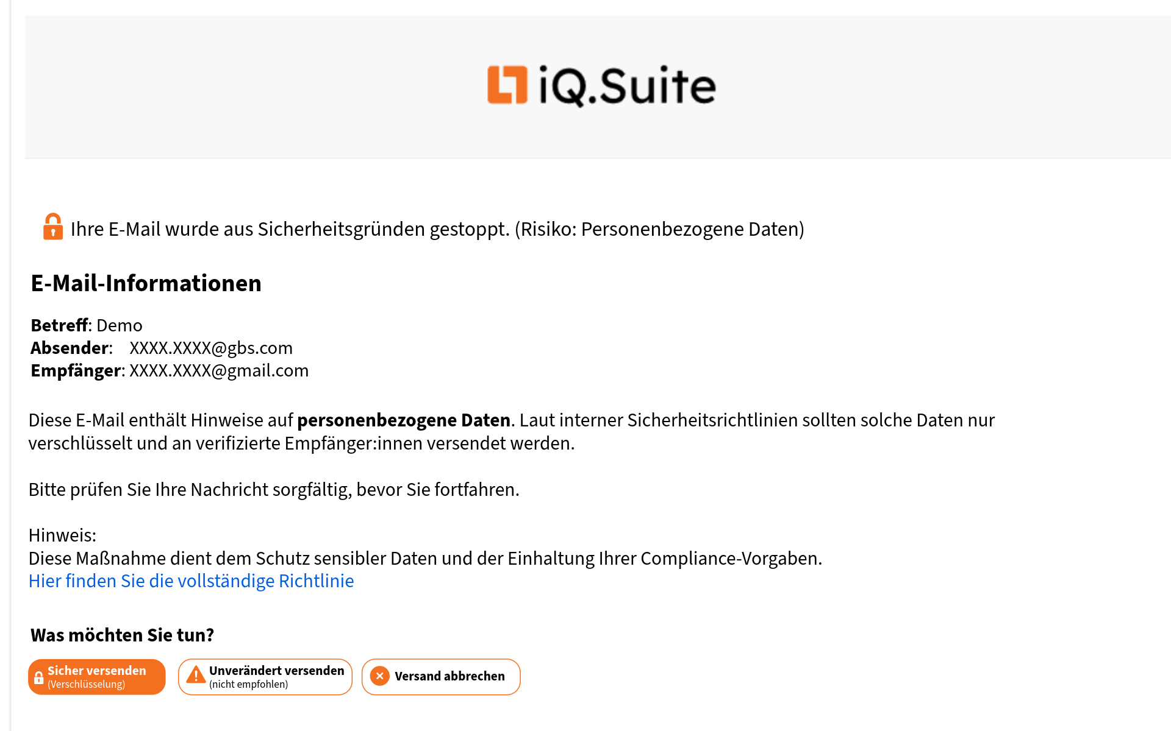Image resolution: width=1171 pixels, height=731 pixels.
Task: Cancel sending with Versand abbrechen
Action: (441, 677)
